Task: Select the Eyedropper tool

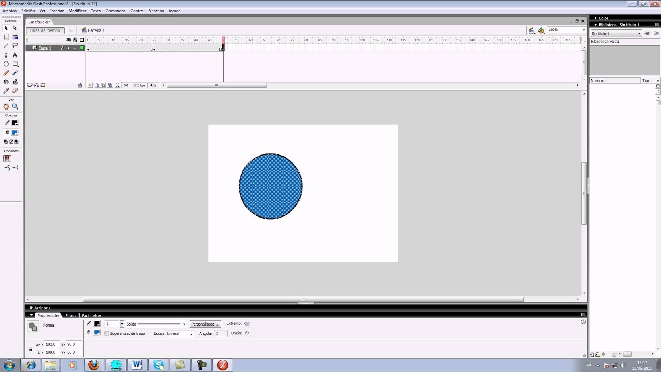Action: click(x=6, y=90)
